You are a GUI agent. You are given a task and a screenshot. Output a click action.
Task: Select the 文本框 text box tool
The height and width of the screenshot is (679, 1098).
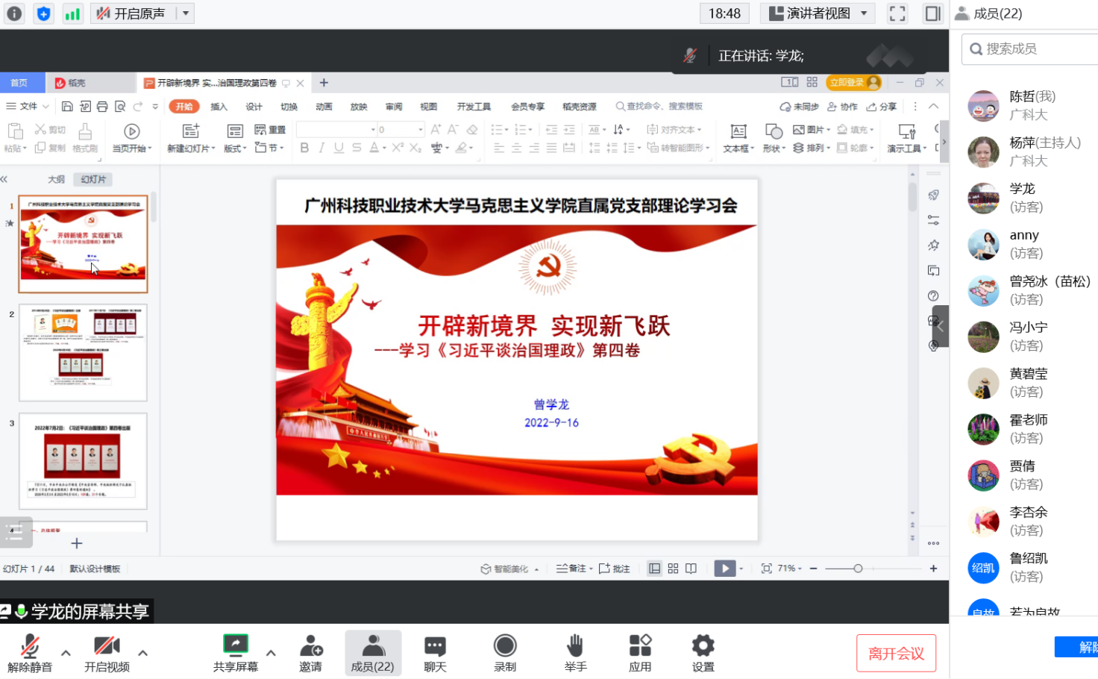coord(737,140)
